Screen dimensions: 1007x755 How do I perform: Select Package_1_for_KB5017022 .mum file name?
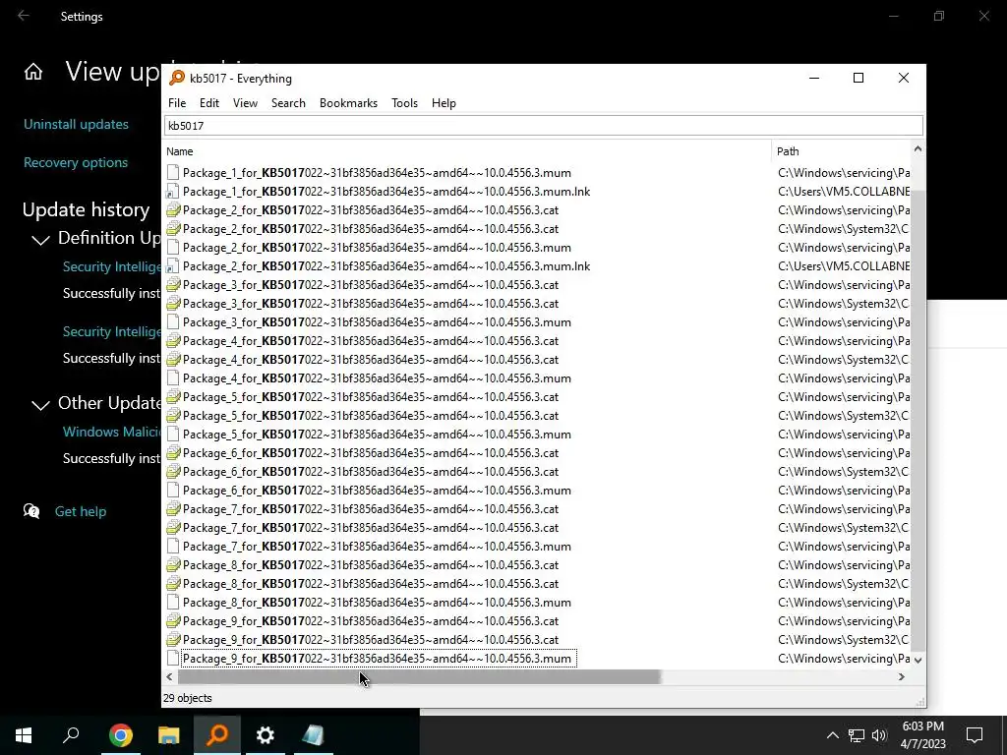tap(377, 173)
